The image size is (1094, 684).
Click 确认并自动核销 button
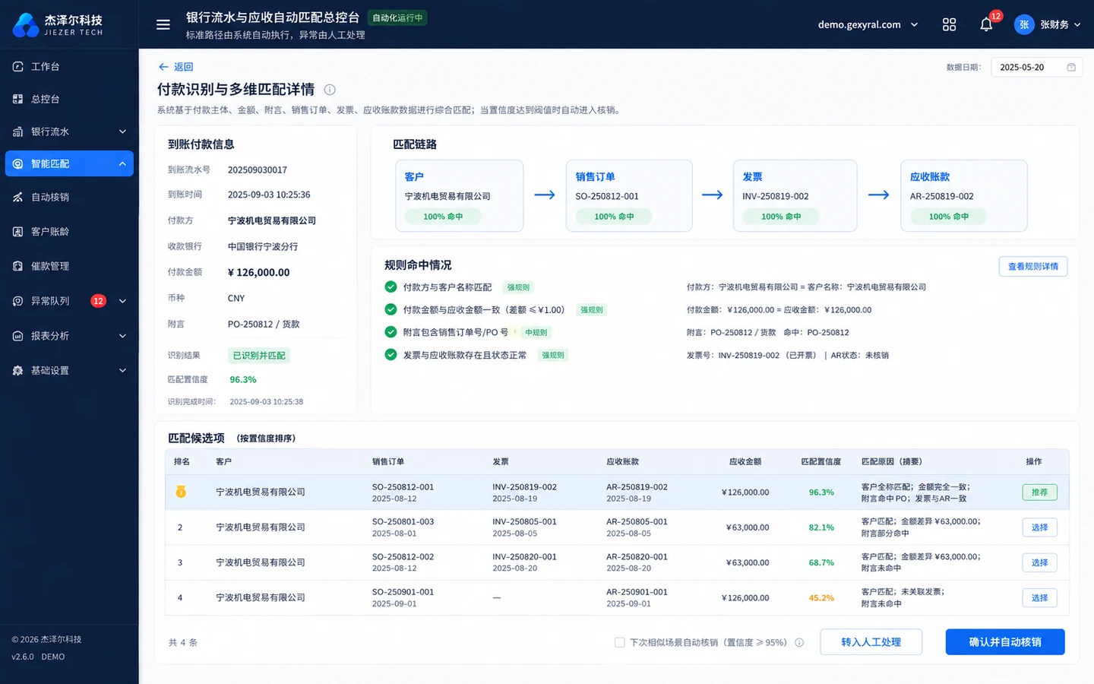tap(1004, 642)
